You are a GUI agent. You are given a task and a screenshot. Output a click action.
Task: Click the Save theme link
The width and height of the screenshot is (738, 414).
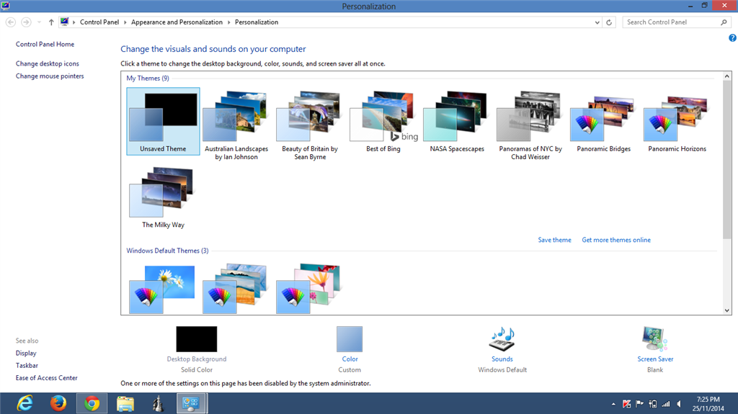554,240
